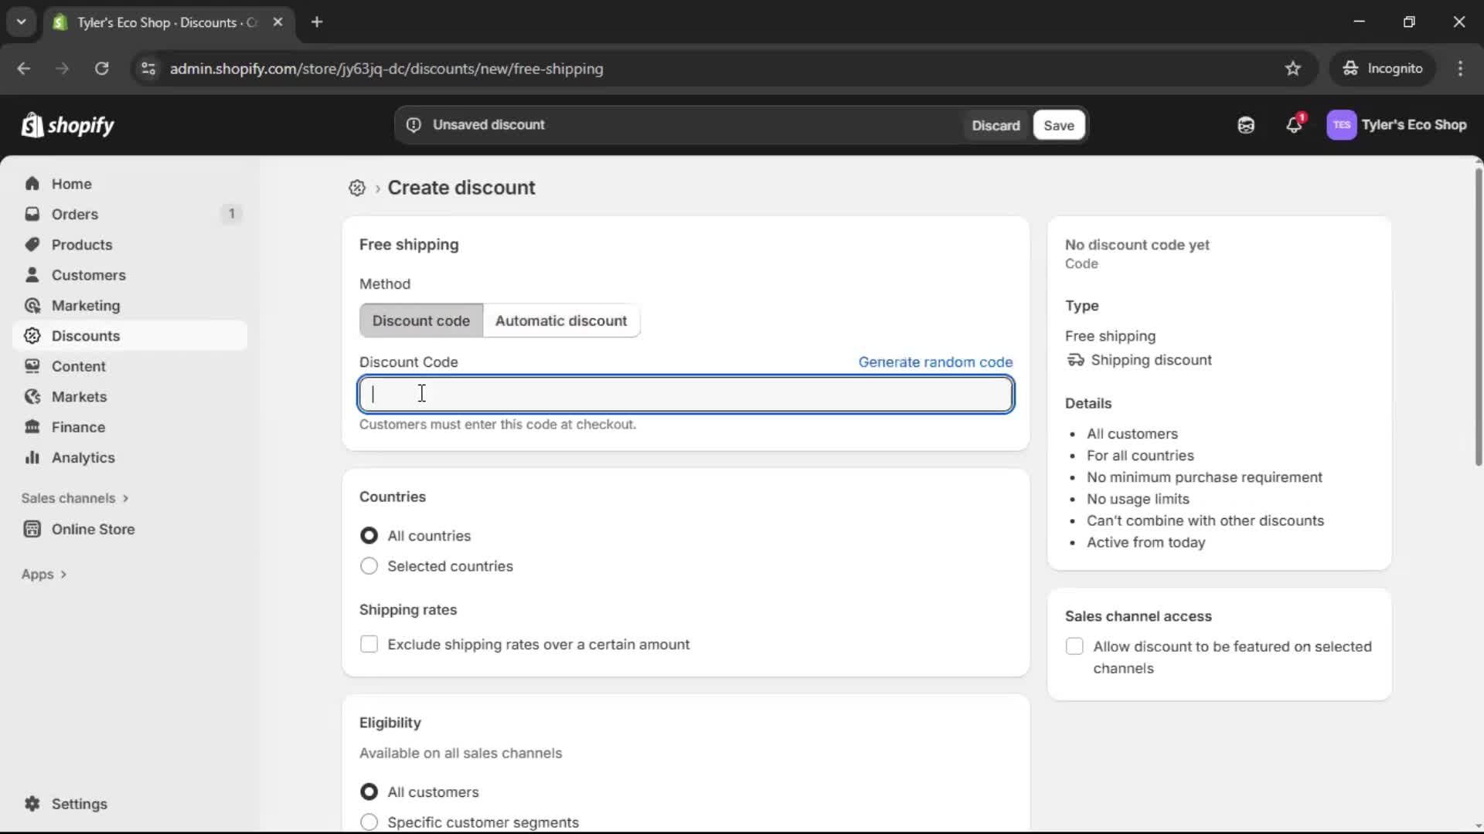Screen dimensions: 1484x834
Task: Open the Products section in the sidebar
Action: coord(82,244)
